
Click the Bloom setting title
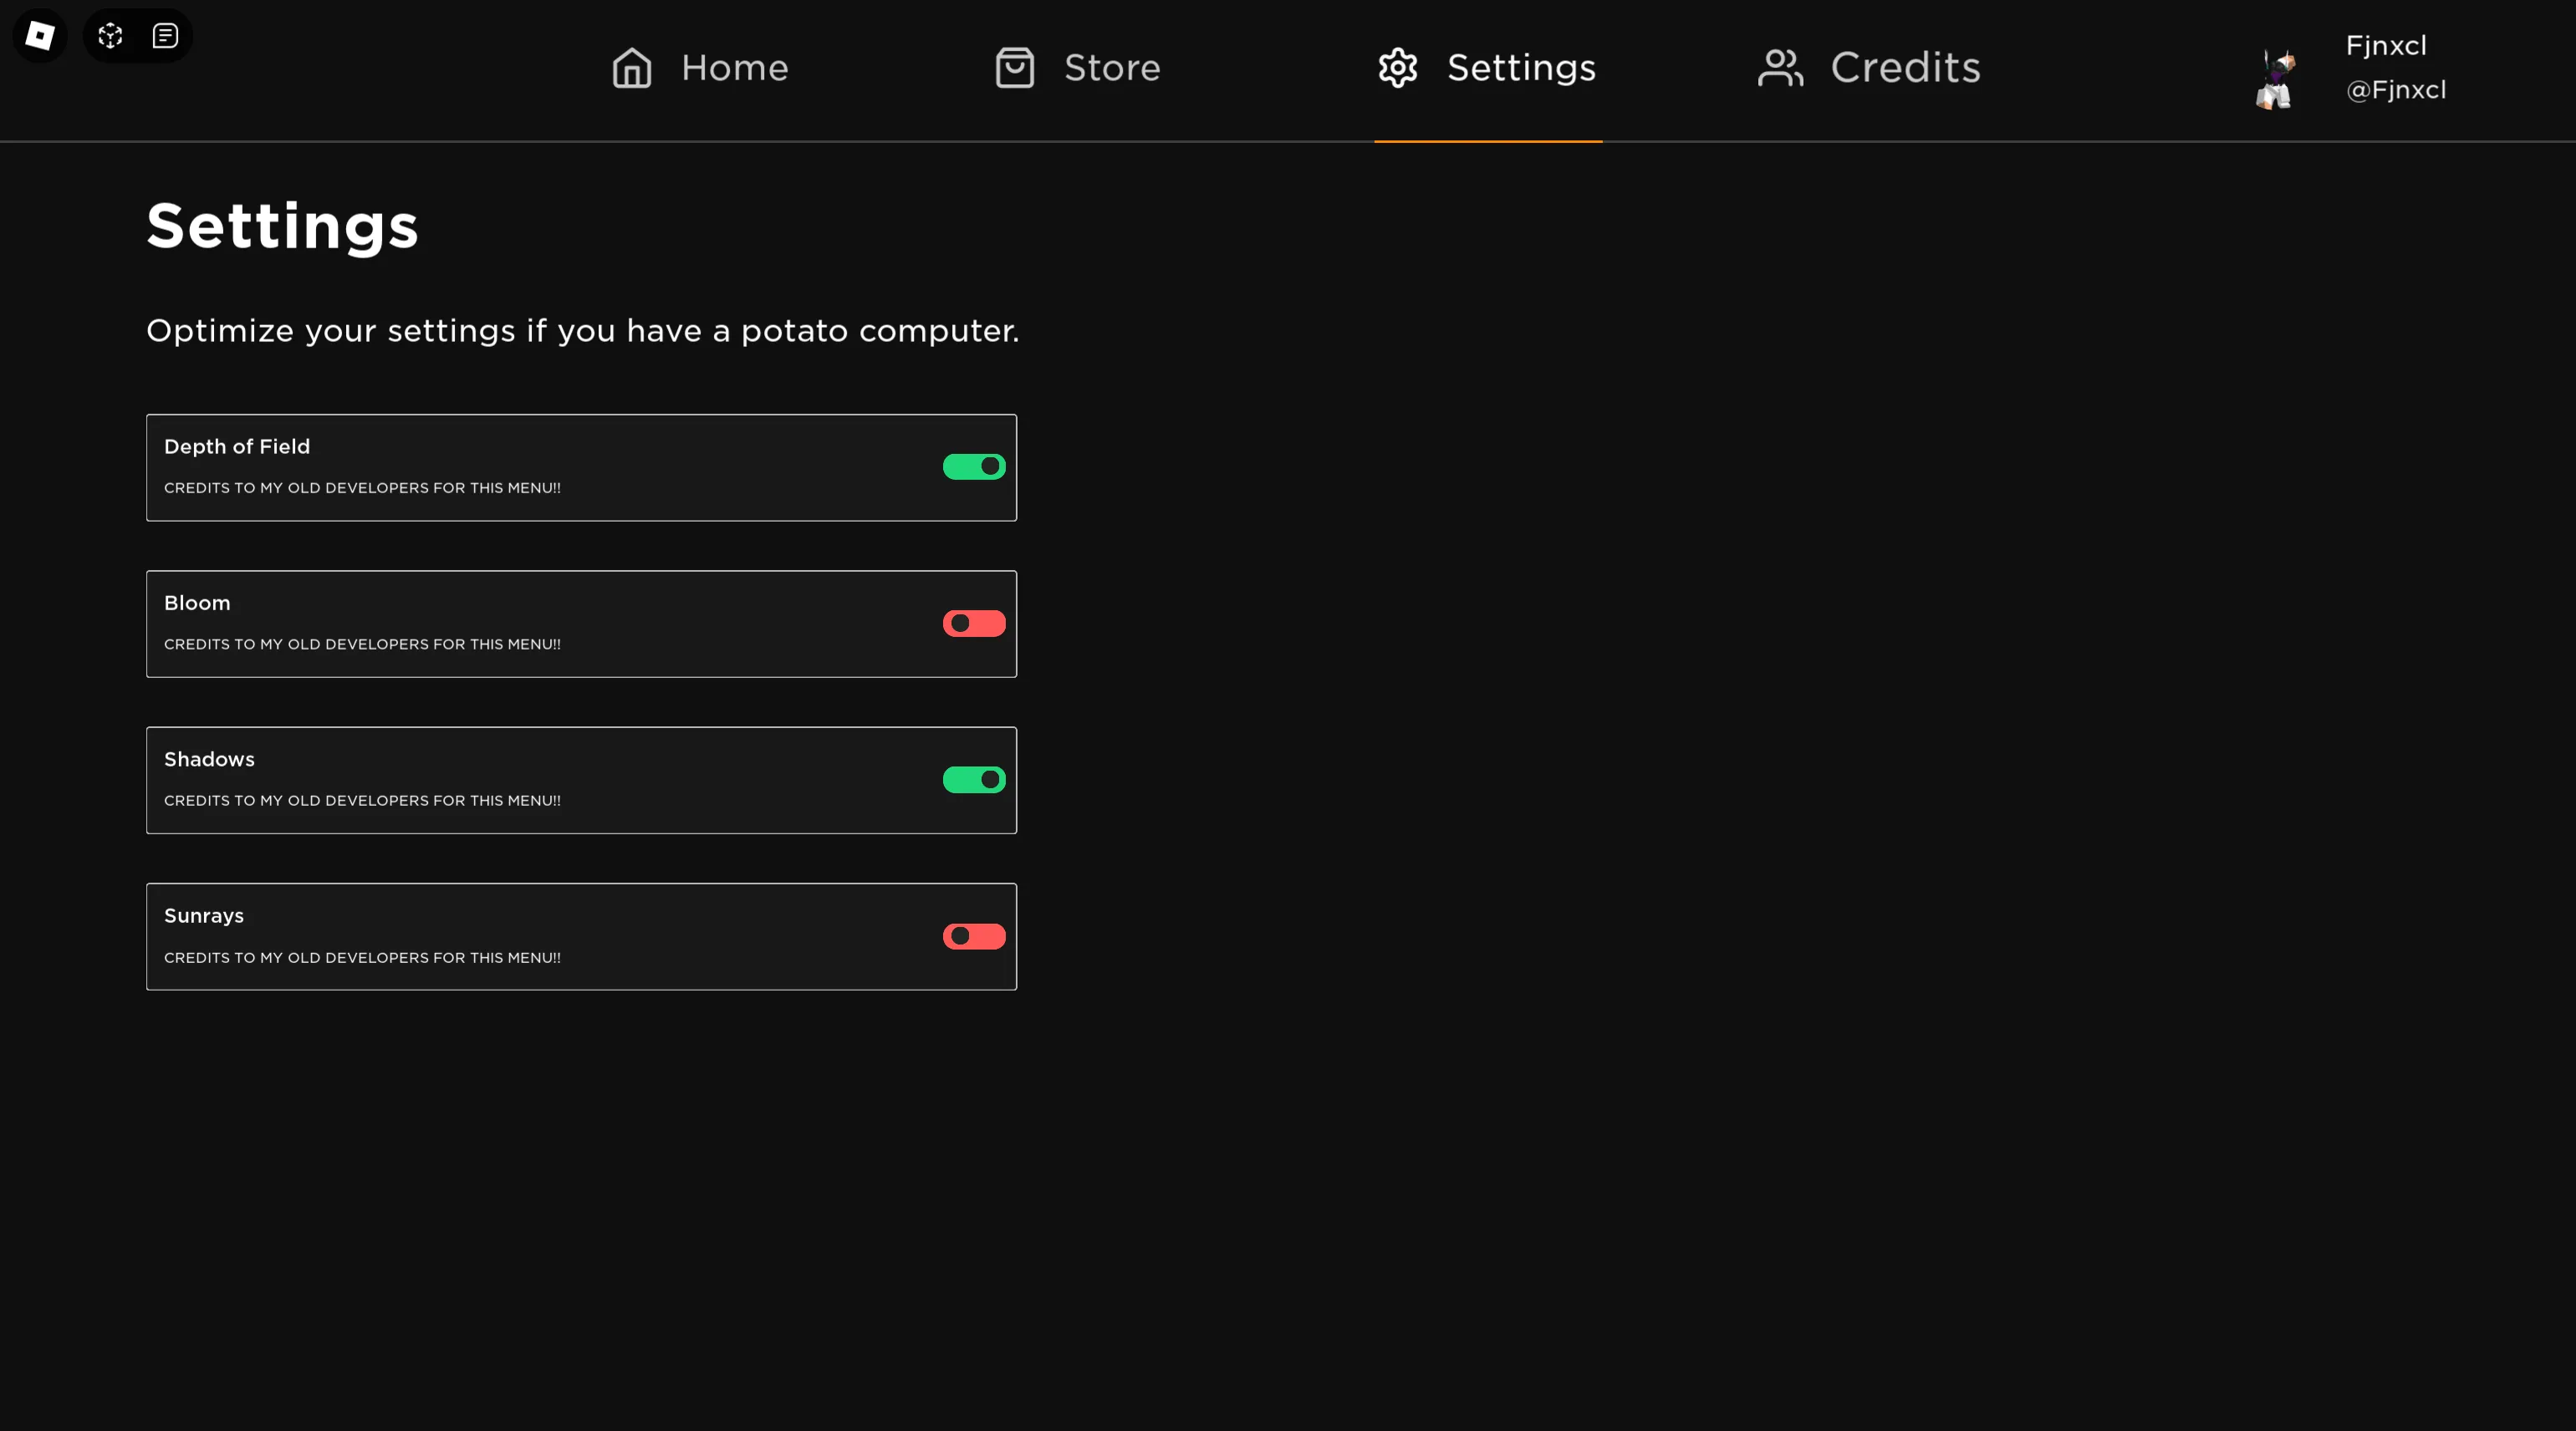197,603
